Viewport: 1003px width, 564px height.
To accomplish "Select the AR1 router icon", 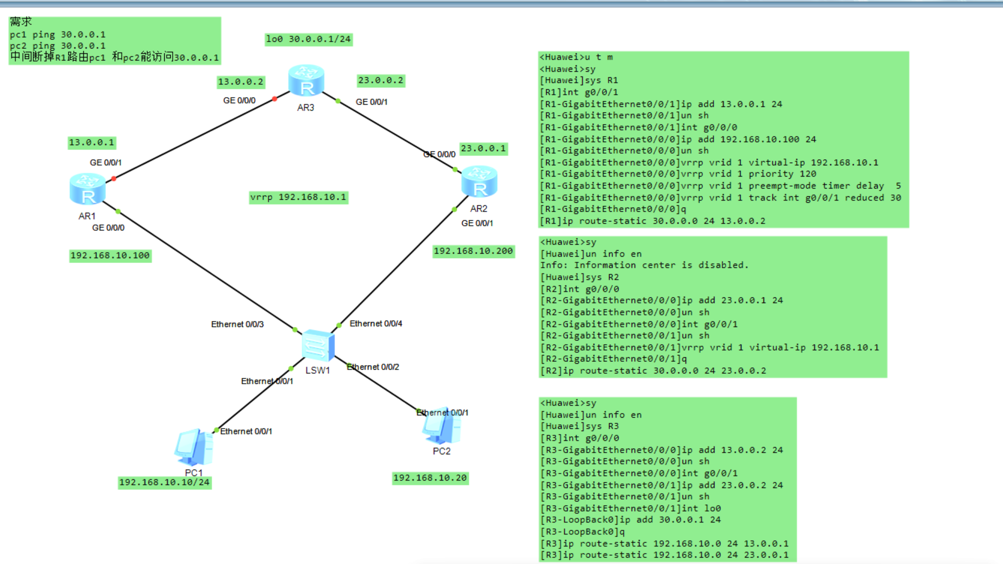I will pyautogui.click(x=87, y=189).
